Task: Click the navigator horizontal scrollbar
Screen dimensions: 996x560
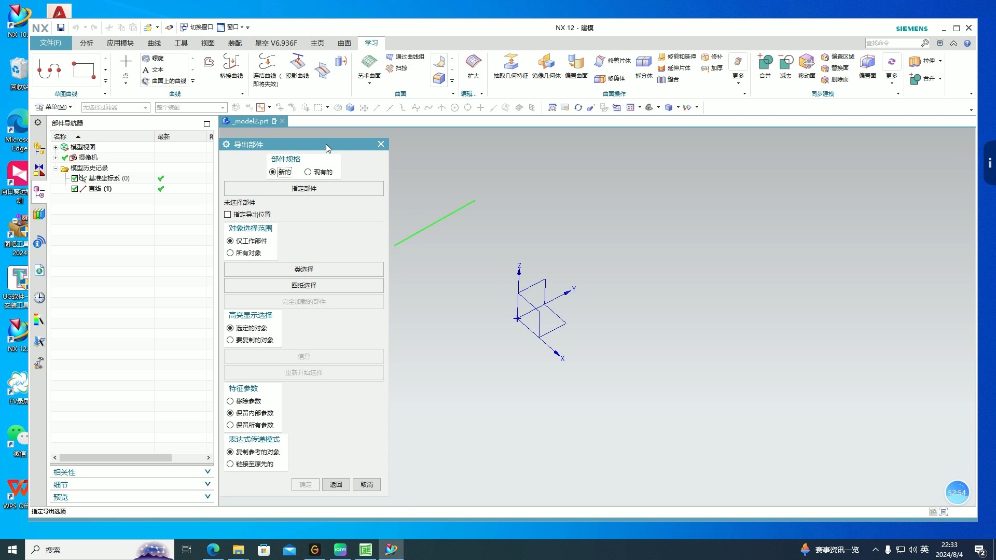Action: click(x=115, y=458)
